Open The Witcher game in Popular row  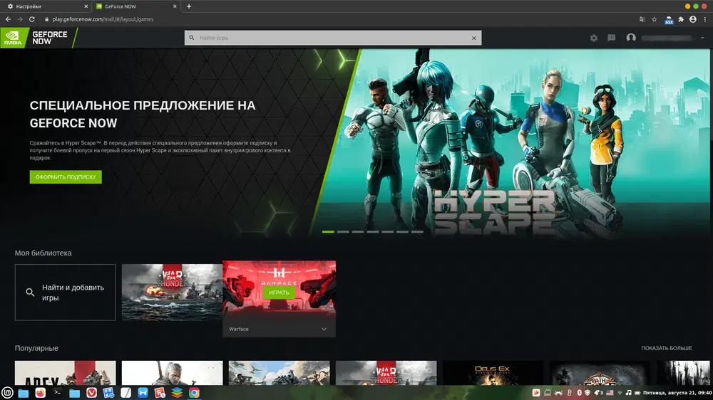point(172,373)
